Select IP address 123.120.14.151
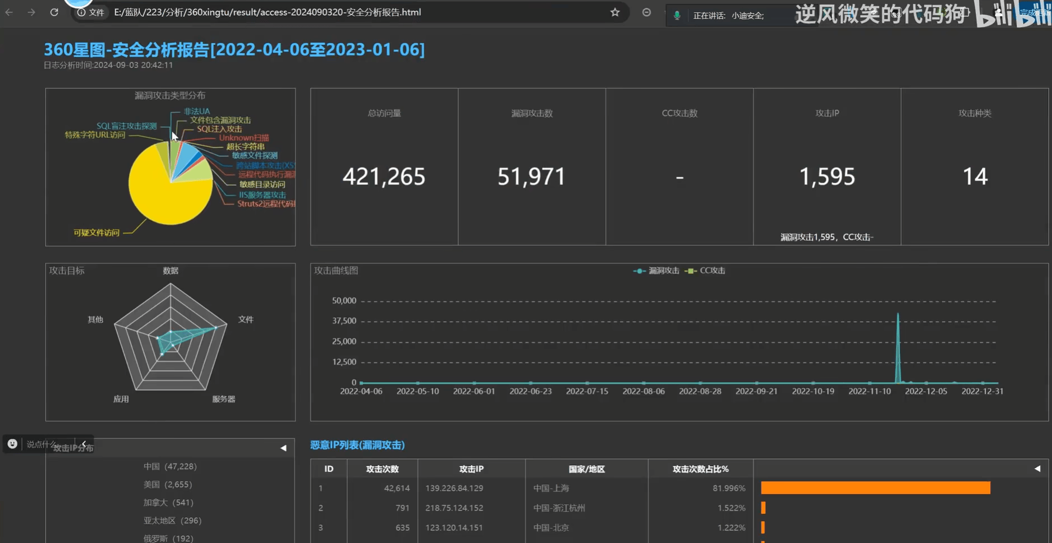1052x543 pixels. point(454,527)
